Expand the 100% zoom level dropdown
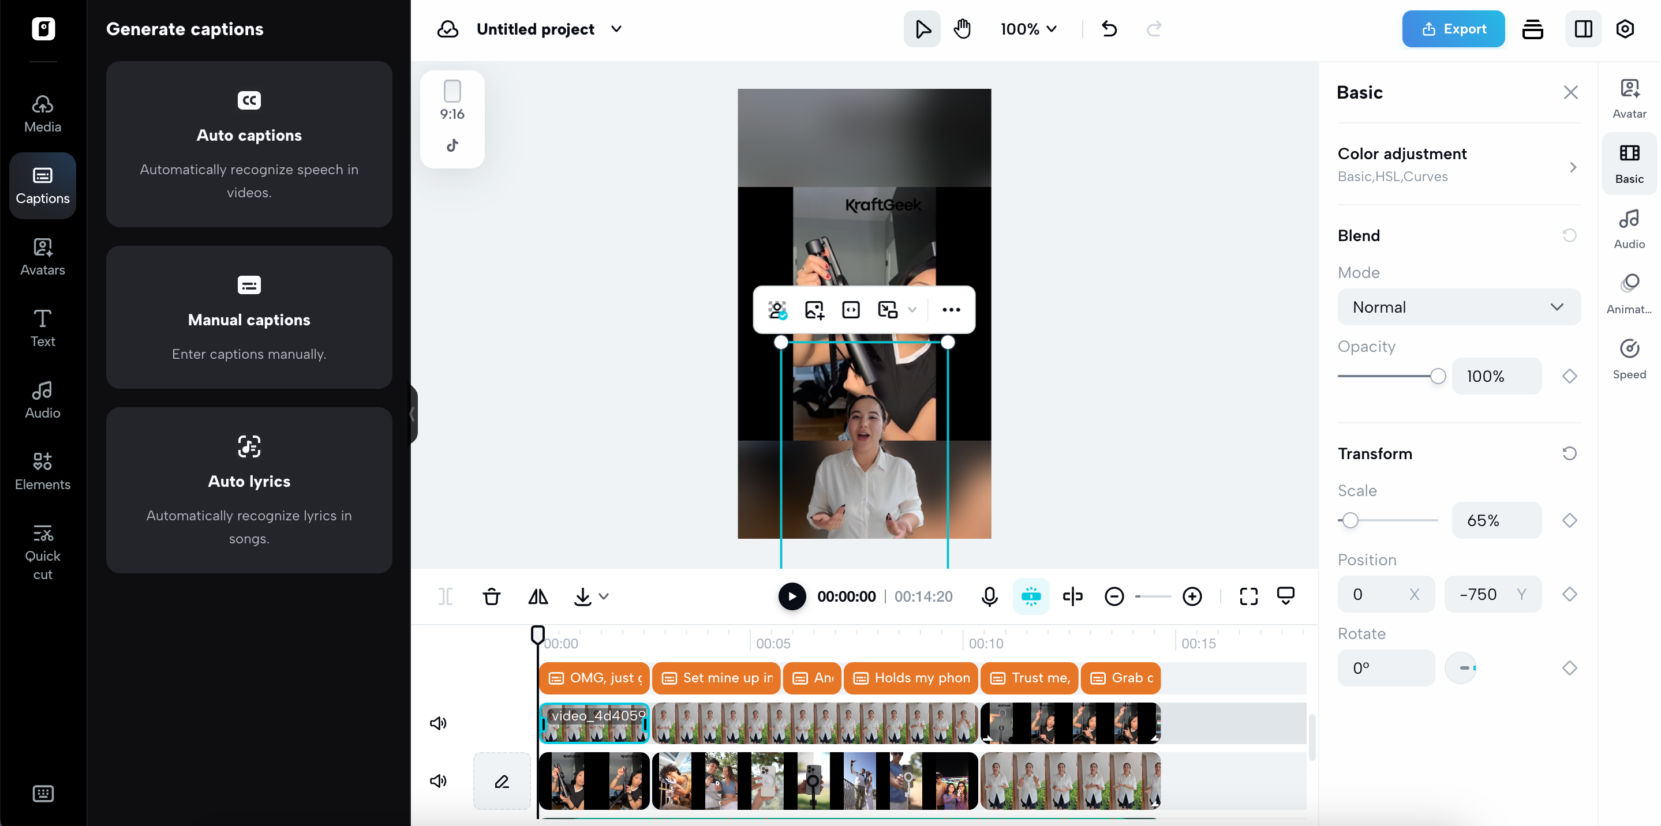Viewport: 1661px width, 826px height. (1028, 29)
